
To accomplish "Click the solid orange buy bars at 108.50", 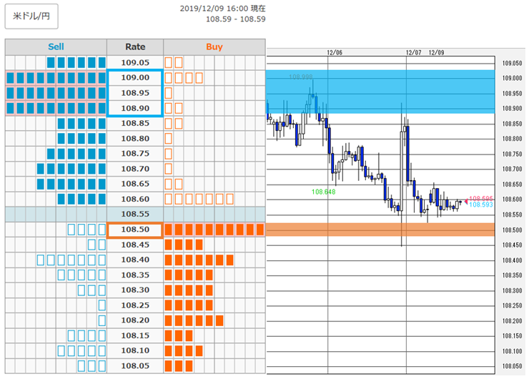I will point(214,230).
